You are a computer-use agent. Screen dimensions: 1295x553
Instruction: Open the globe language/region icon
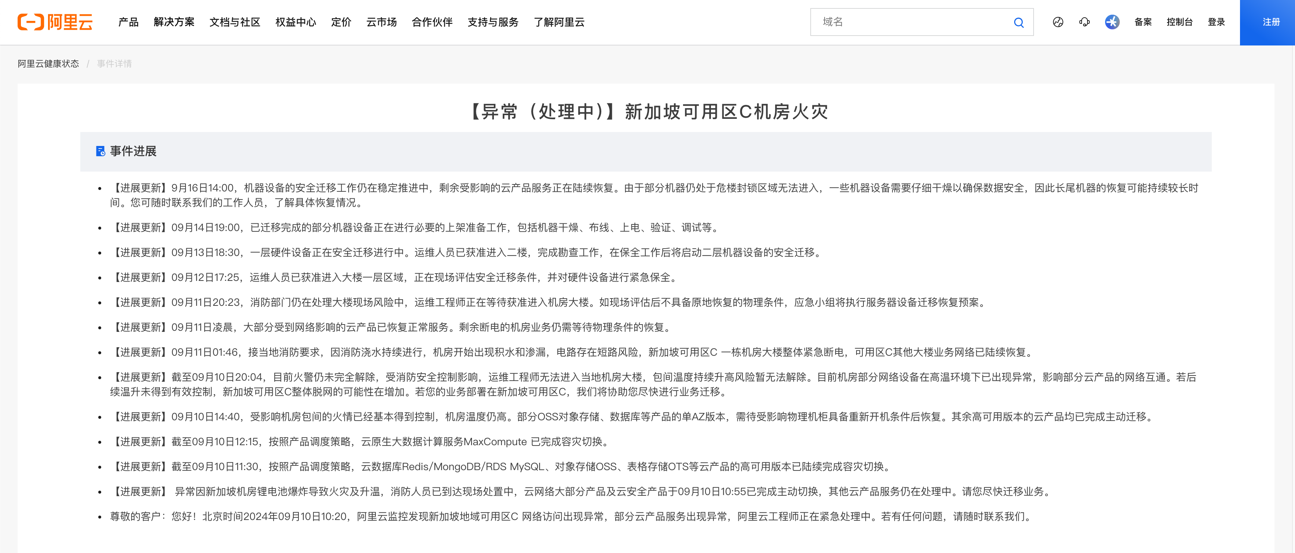(x=1058, y=22)
